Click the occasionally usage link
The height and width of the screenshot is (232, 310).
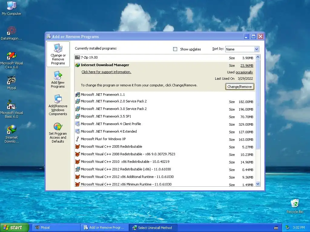244,72
